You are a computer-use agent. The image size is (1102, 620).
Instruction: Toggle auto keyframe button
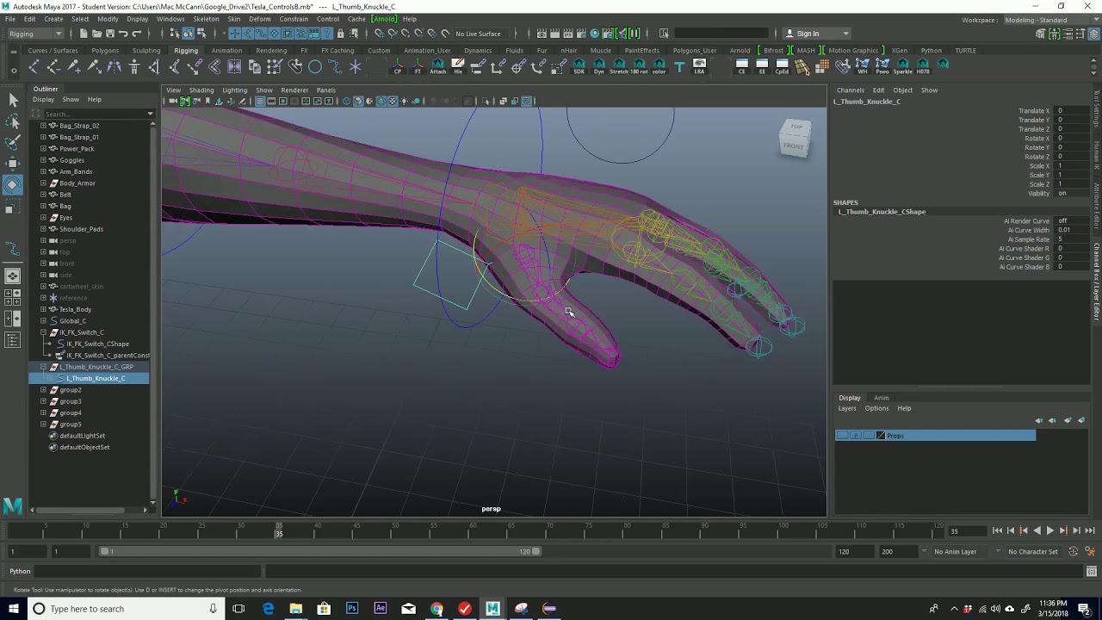pos(1073,551)
